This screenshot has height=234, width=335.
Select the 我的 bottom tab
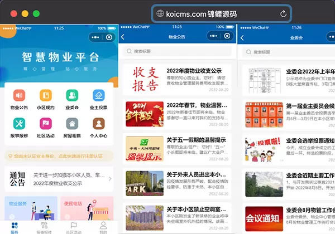(103, 228)
